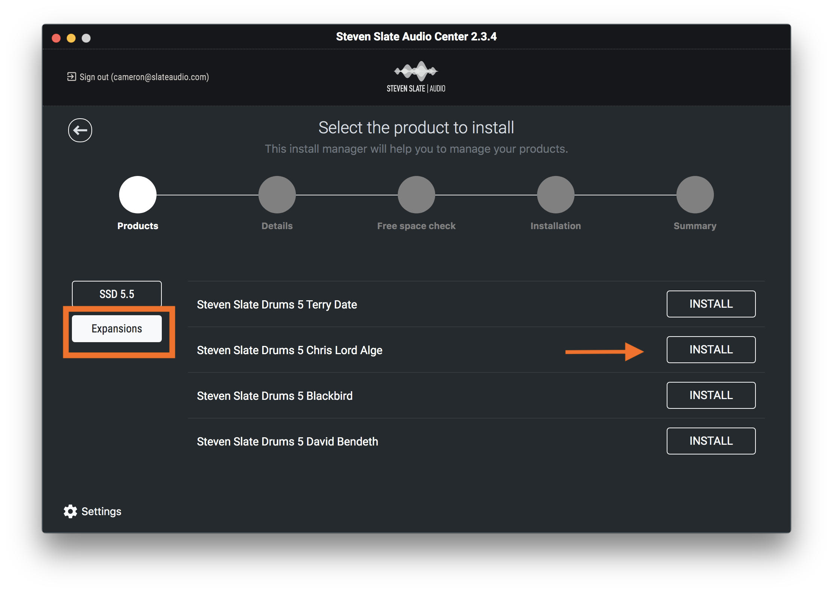The height and width of the screenshot is (593, 833).
Task: Click the 'Steven Slate Drums 5 Terry Date' text
Action: pyautogui.click(x=277, y=305)
